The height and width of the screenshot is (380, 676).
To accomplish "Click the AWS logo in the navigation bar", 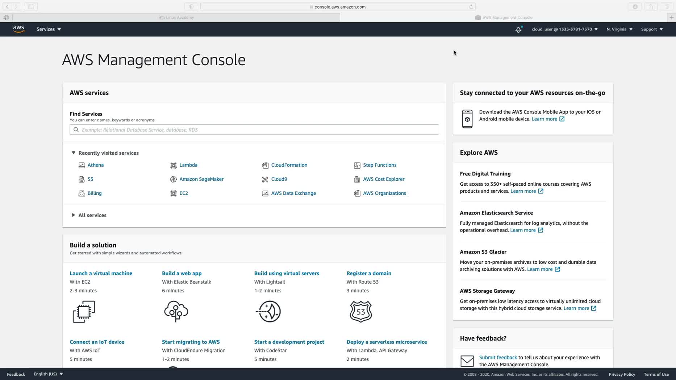I will (18, 29).
